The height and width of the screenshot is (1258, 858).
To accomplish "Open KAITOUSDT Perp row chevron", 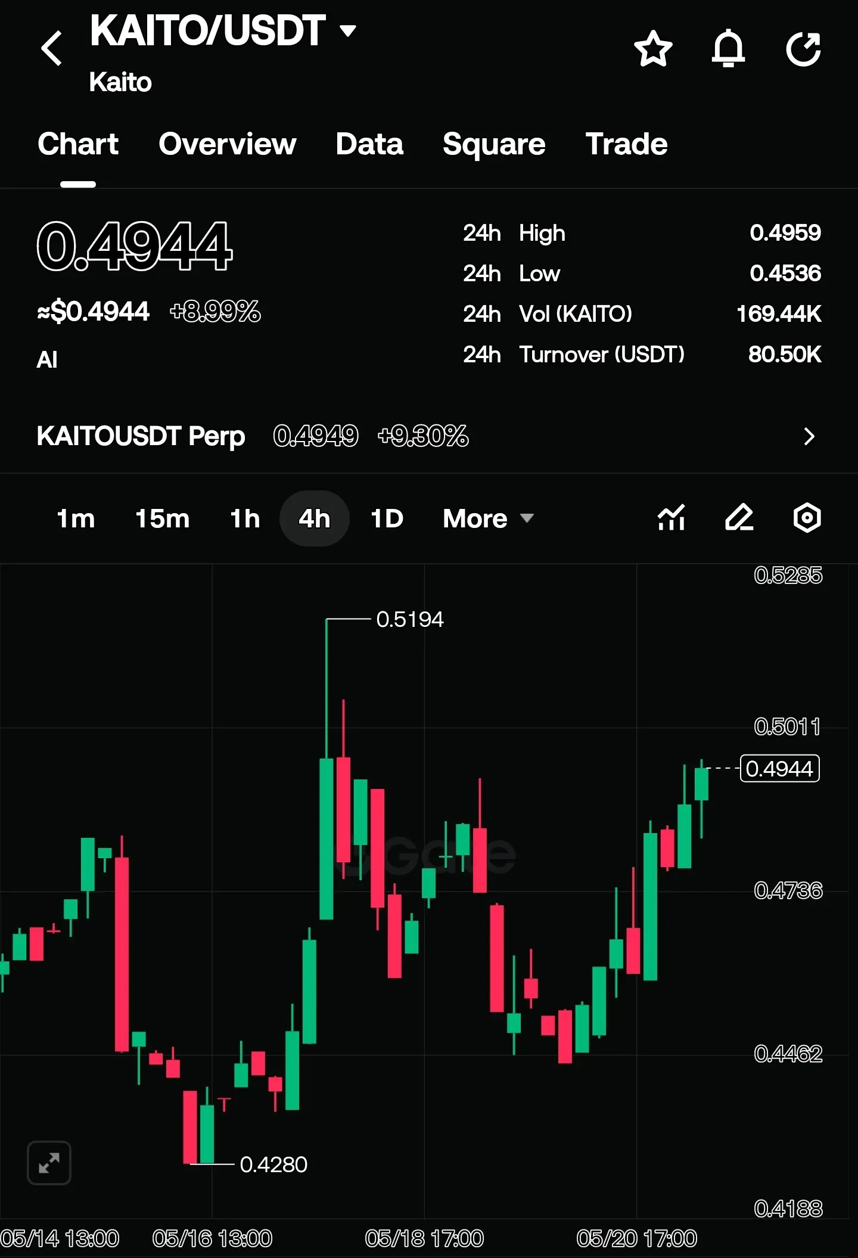I will click(x=809, y=436).
